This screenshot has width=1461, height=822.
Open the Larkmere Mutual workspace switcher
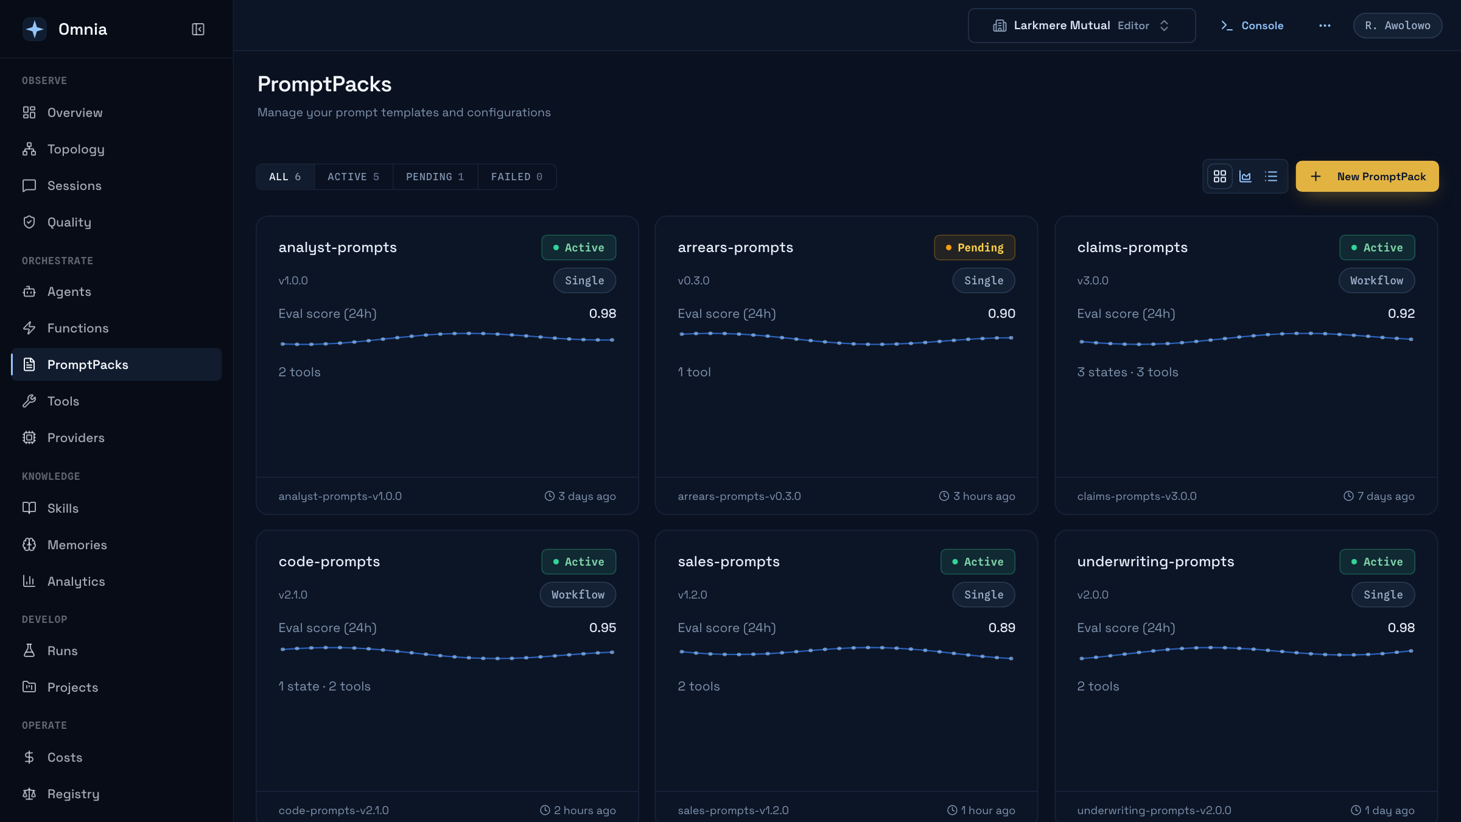pyautogui.click(x=1082, y=26)
